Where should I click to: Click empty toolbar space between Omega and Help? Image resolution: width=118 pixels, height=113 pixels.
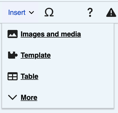[x=70, y=12]
